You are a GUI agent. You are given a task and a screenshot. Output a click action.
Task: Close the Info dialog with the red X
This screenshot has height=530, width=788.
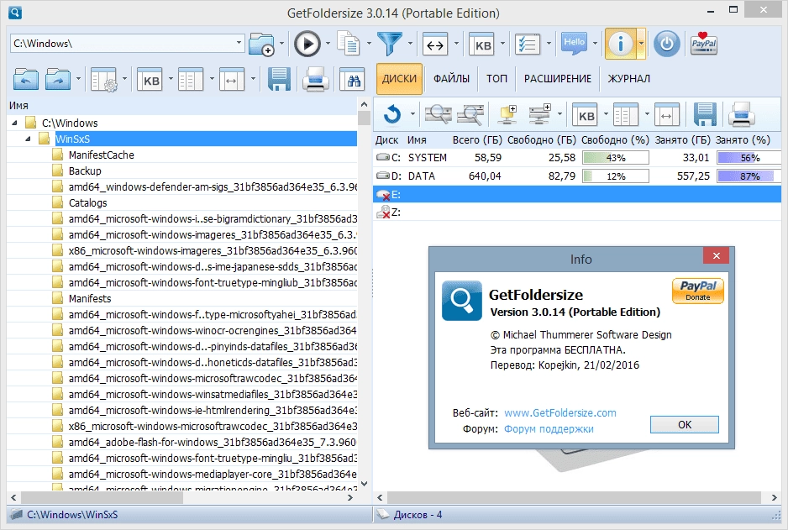pos(716,256)
